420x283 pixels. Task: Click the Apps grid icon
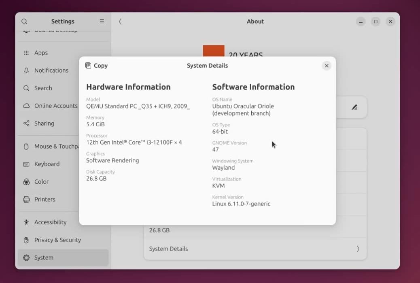26,53
